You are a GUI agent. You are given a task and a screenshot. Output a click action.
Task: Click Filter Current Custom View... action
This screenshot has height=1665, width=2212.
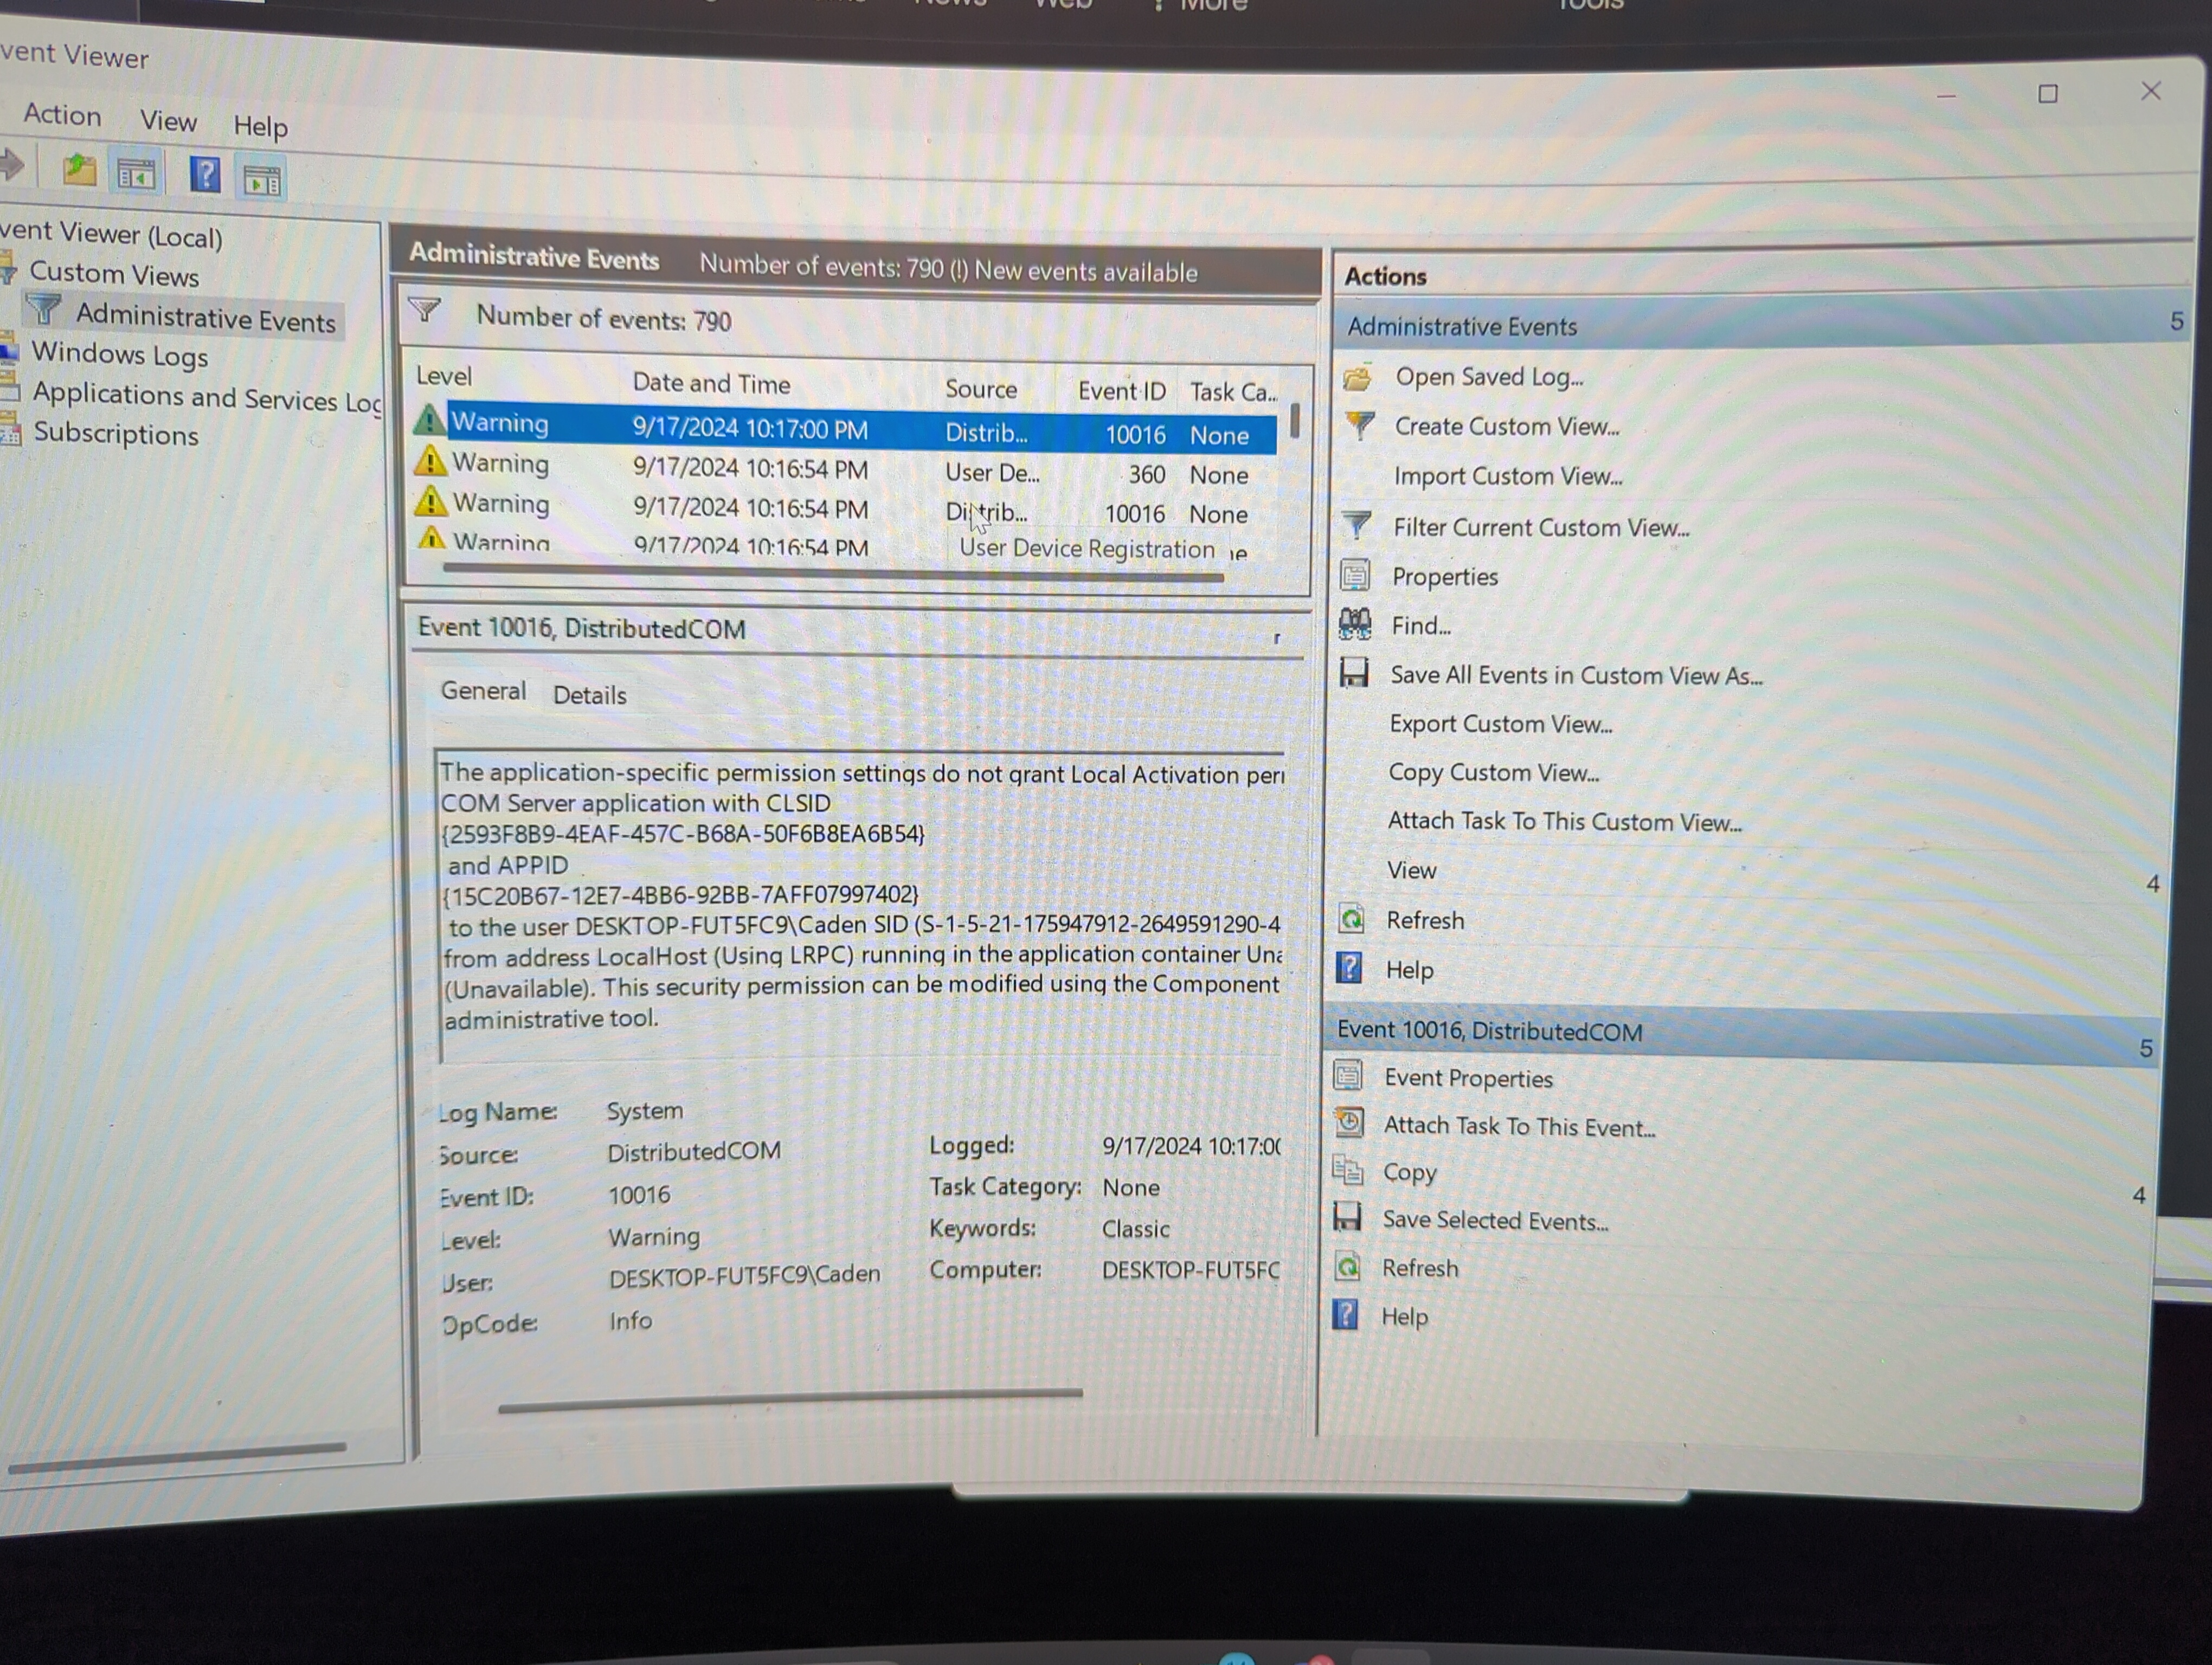1541,527
